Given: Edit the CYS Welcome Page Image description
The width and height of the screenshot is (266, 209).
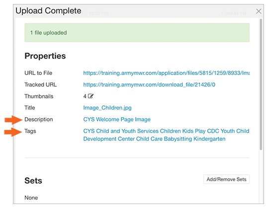Looking at the screenshot, I should [x=117, y=120].
